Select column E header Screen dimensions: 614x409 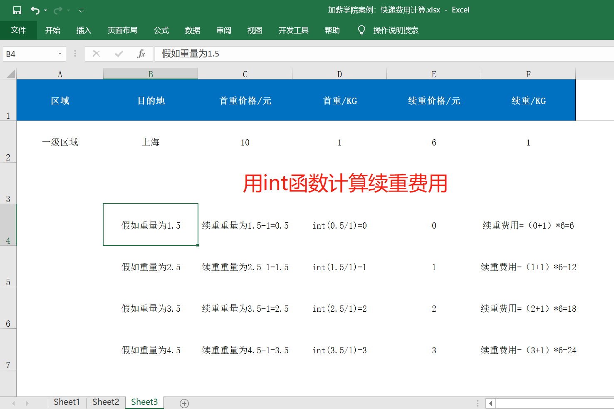434,74
